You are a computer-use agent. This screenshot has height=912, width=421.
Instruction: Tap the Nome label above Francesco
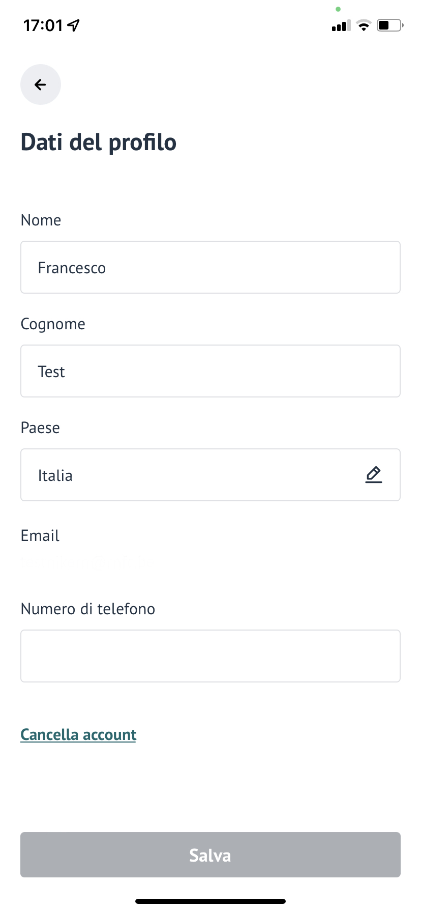click(x=41, y=220)
